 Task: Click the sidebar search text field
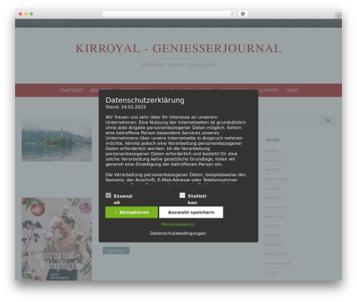click(293, 121)
